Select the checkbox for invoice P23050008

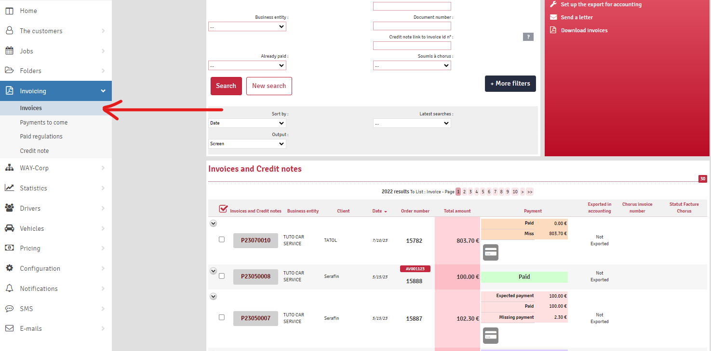click(x=222, y=276)
